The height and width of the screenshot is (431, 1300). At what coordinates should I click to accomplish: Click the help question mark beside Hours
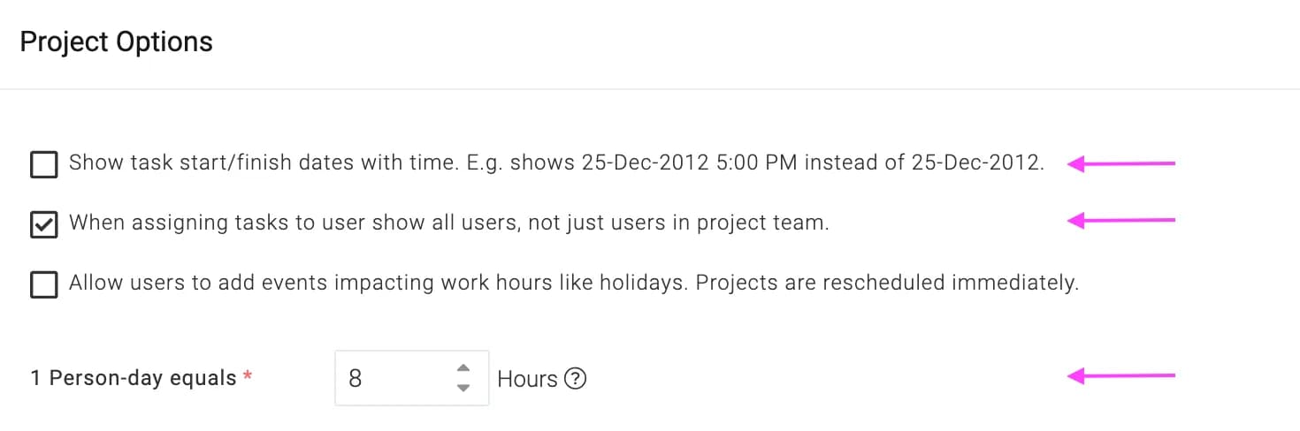coord(575,379)
